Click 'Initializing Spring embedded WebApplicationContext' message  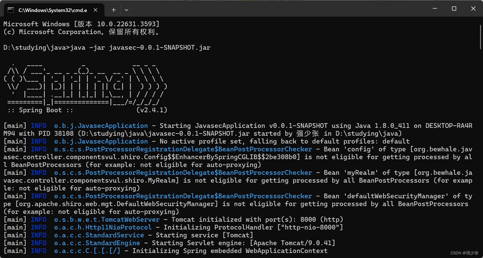click(x=230, y=251)
